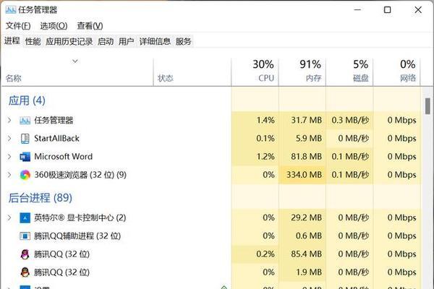Open the 选项(O) menu
Viewport: 434px width, 289px height.
click(54, 26)
